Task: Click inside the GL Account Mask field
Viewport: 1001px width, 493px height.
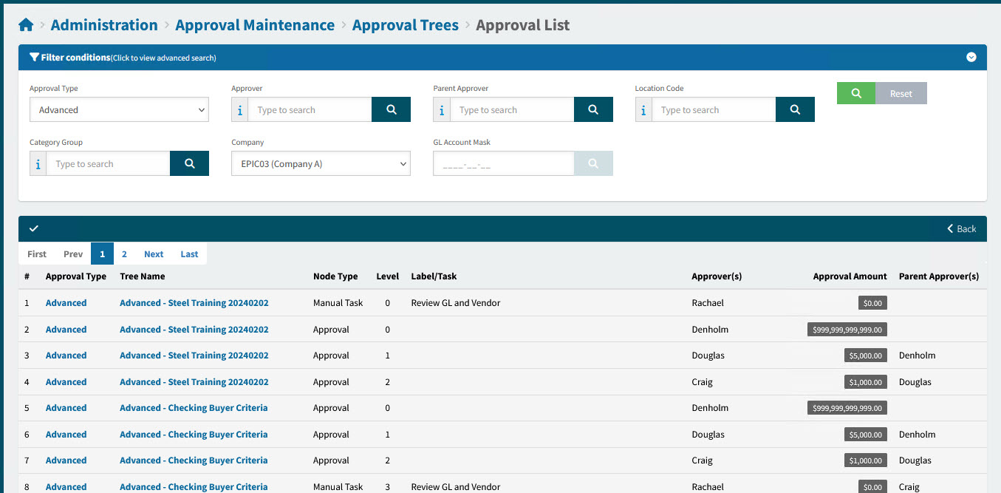Action: click(x=503, y=163)
